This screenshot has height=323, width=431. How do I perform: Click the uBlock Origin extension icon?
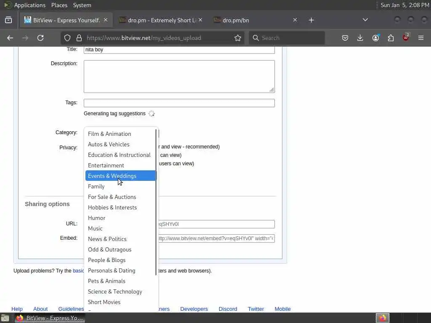(406, 38)
